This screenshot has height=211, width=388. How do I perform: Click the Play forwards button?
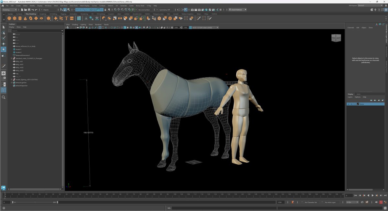[372, 195]
